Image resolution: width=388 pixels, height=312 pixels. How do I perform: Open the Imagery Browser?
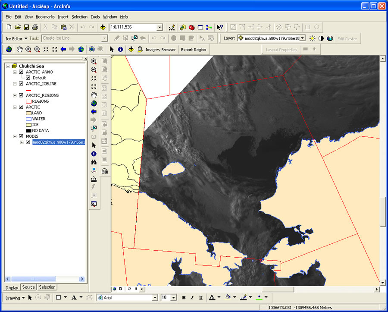(161, 49)
